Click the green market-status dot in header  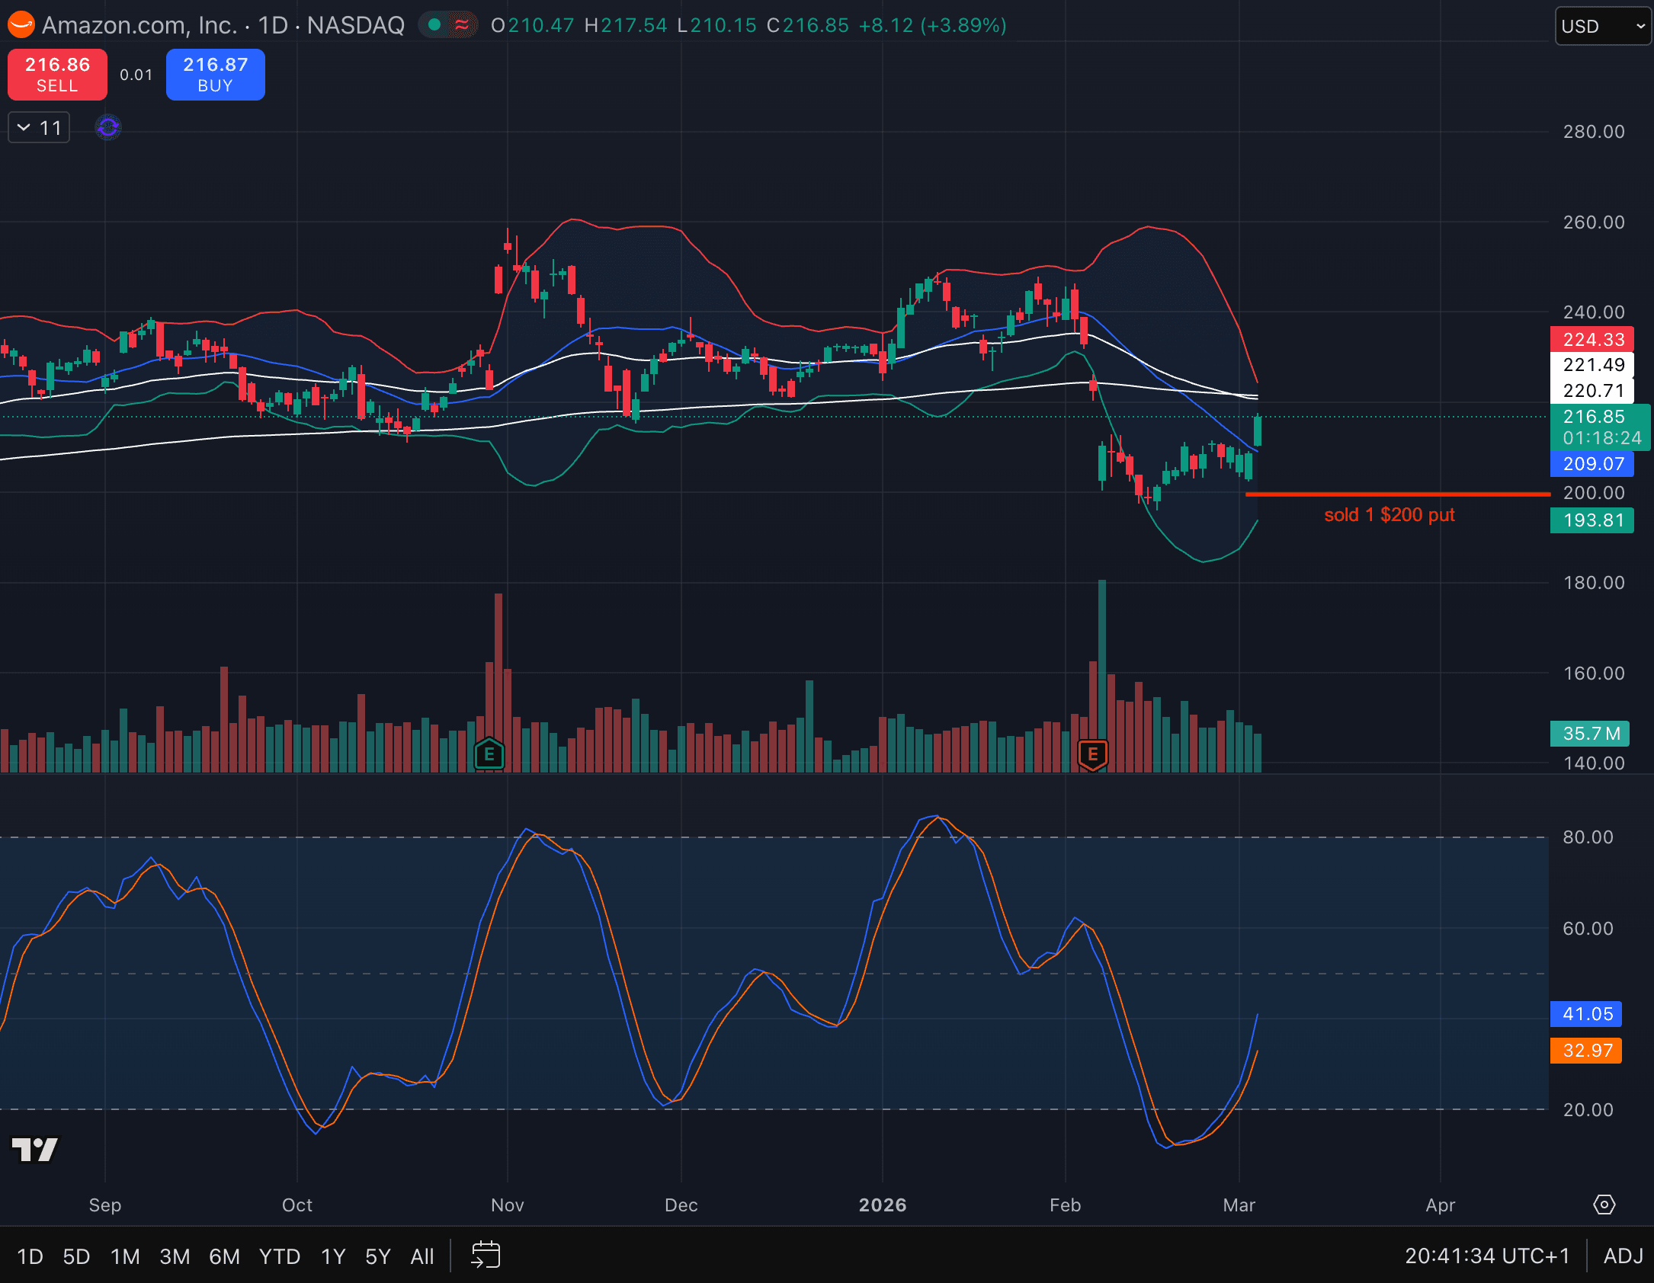pos(434,24)
